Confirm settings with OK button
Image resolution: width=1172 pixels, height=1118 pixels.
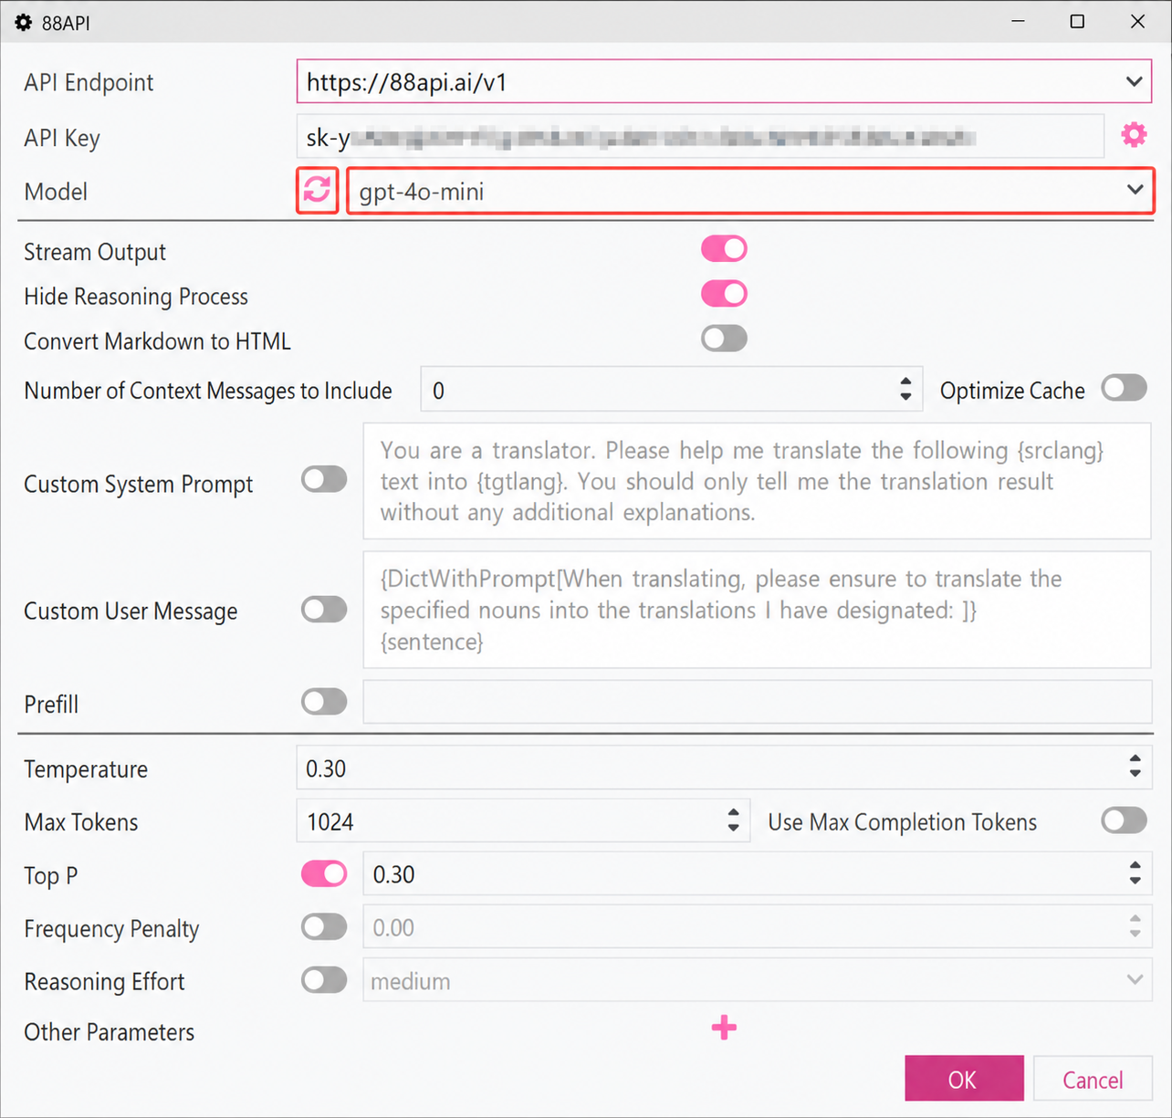click(x=964, y=1079)
